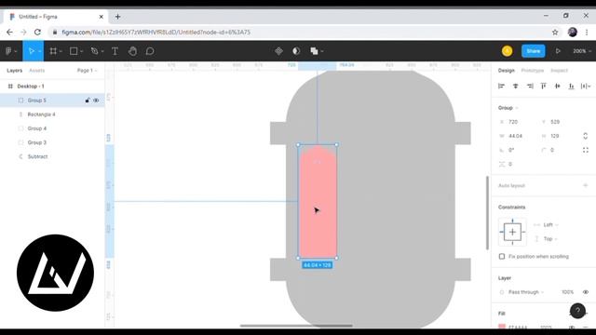This screenshot has height=335, width=596.
Task: Select the Comment tool
Action: pyautogui.click(x=150, y=51)
